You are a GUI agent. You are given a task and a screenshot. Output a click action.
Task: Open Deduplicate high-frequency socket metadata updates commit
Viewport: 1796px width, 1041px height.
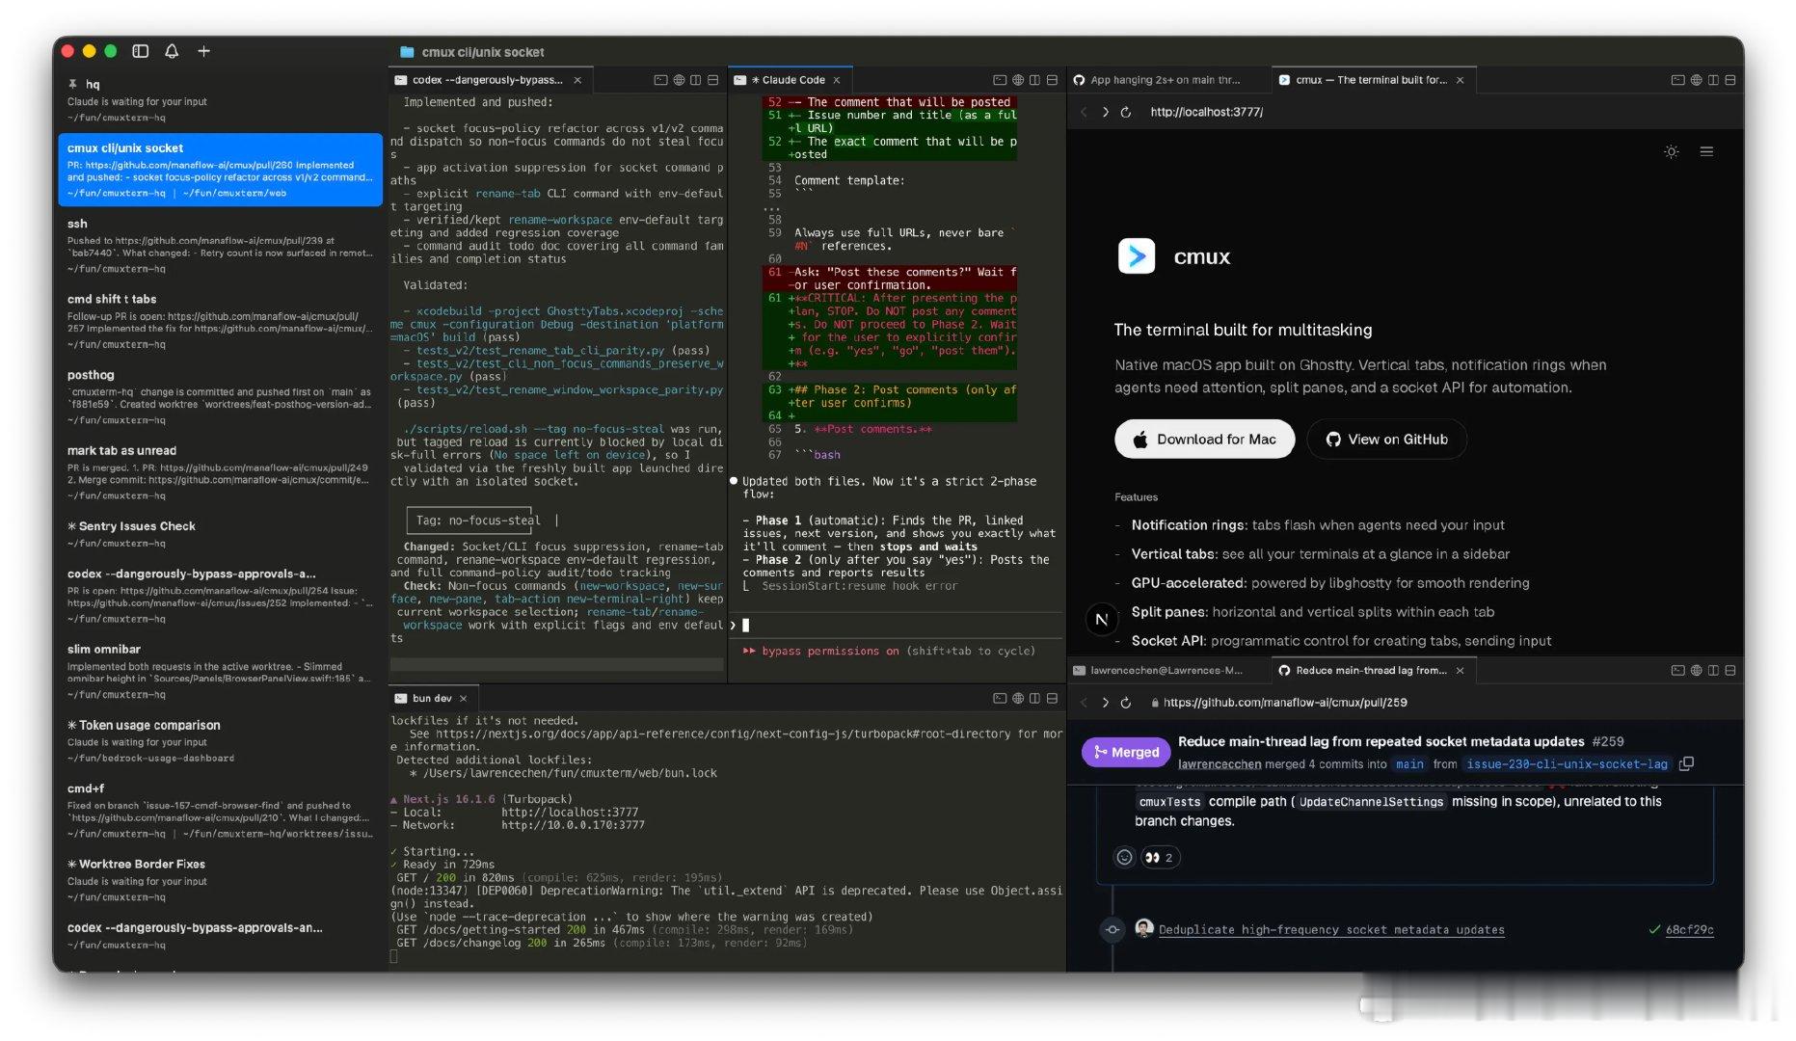pos(1331,930)
